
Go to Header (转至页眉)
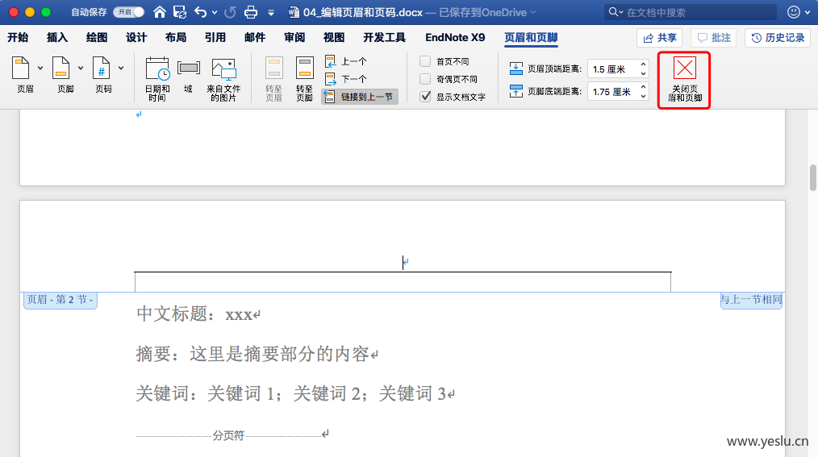click(274, 79)
